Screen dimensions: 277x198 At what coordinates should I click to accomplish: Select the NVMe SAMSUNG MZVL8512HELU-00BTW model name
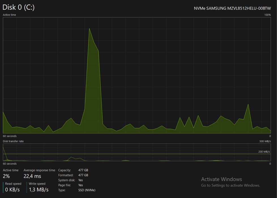[232, 8]
